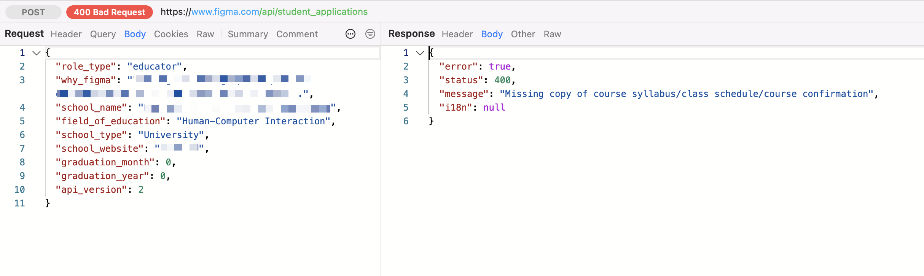Image resolution: width=924 pixels, height=276 pixels.
Task: Collapse the request JSON root chevron
Action: pyautogui.click(x=37, y=53)
